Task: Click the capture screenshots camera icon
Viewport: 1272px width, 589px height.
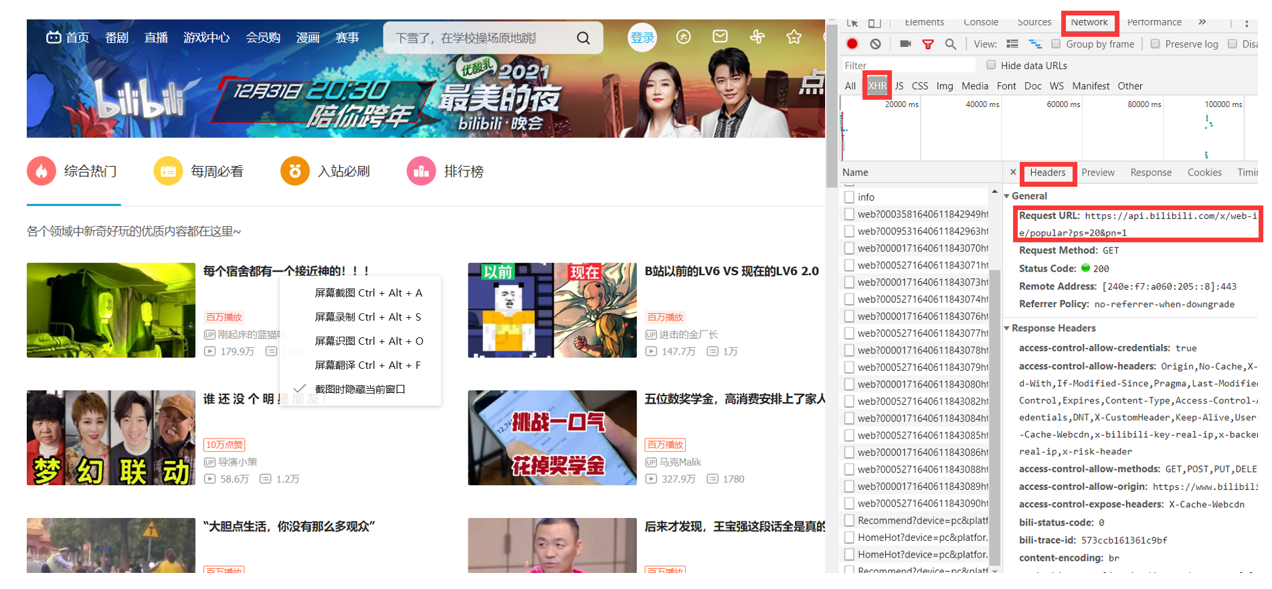Action: tap(905, 44)
